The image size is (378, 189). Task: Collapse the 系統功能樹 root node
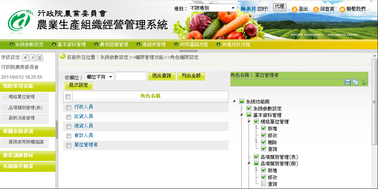(234, 101)
